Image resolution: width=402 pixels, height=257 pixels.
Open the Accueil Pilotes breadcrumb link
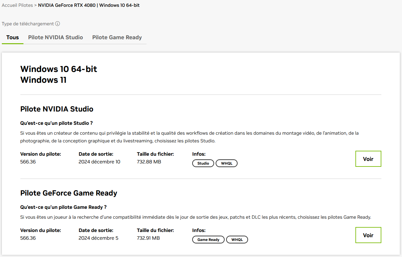(17, 5)
